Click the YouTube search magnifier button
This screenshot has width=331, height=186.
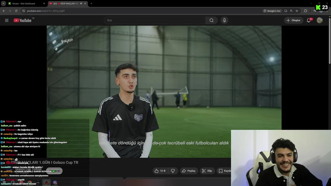tap(212, 20)
